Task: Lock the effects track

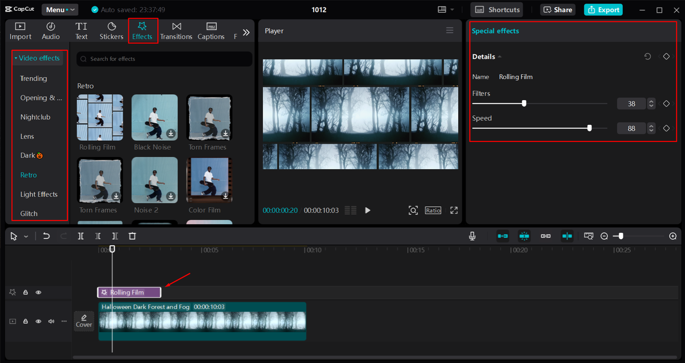Action: pos(25,292)
